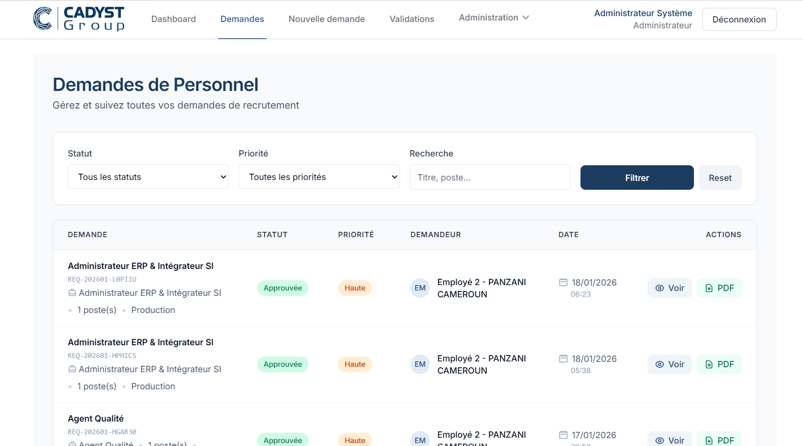This screenshot has height=446, width=803.
Task: Download PDF for REQ-202601-HPHICS
Action: click(719, 364)
